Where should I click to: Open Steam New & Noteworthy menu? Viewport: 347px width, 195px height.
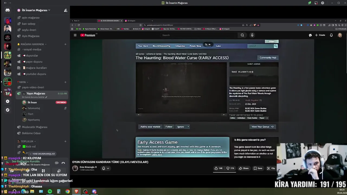(x=161, y=46)
